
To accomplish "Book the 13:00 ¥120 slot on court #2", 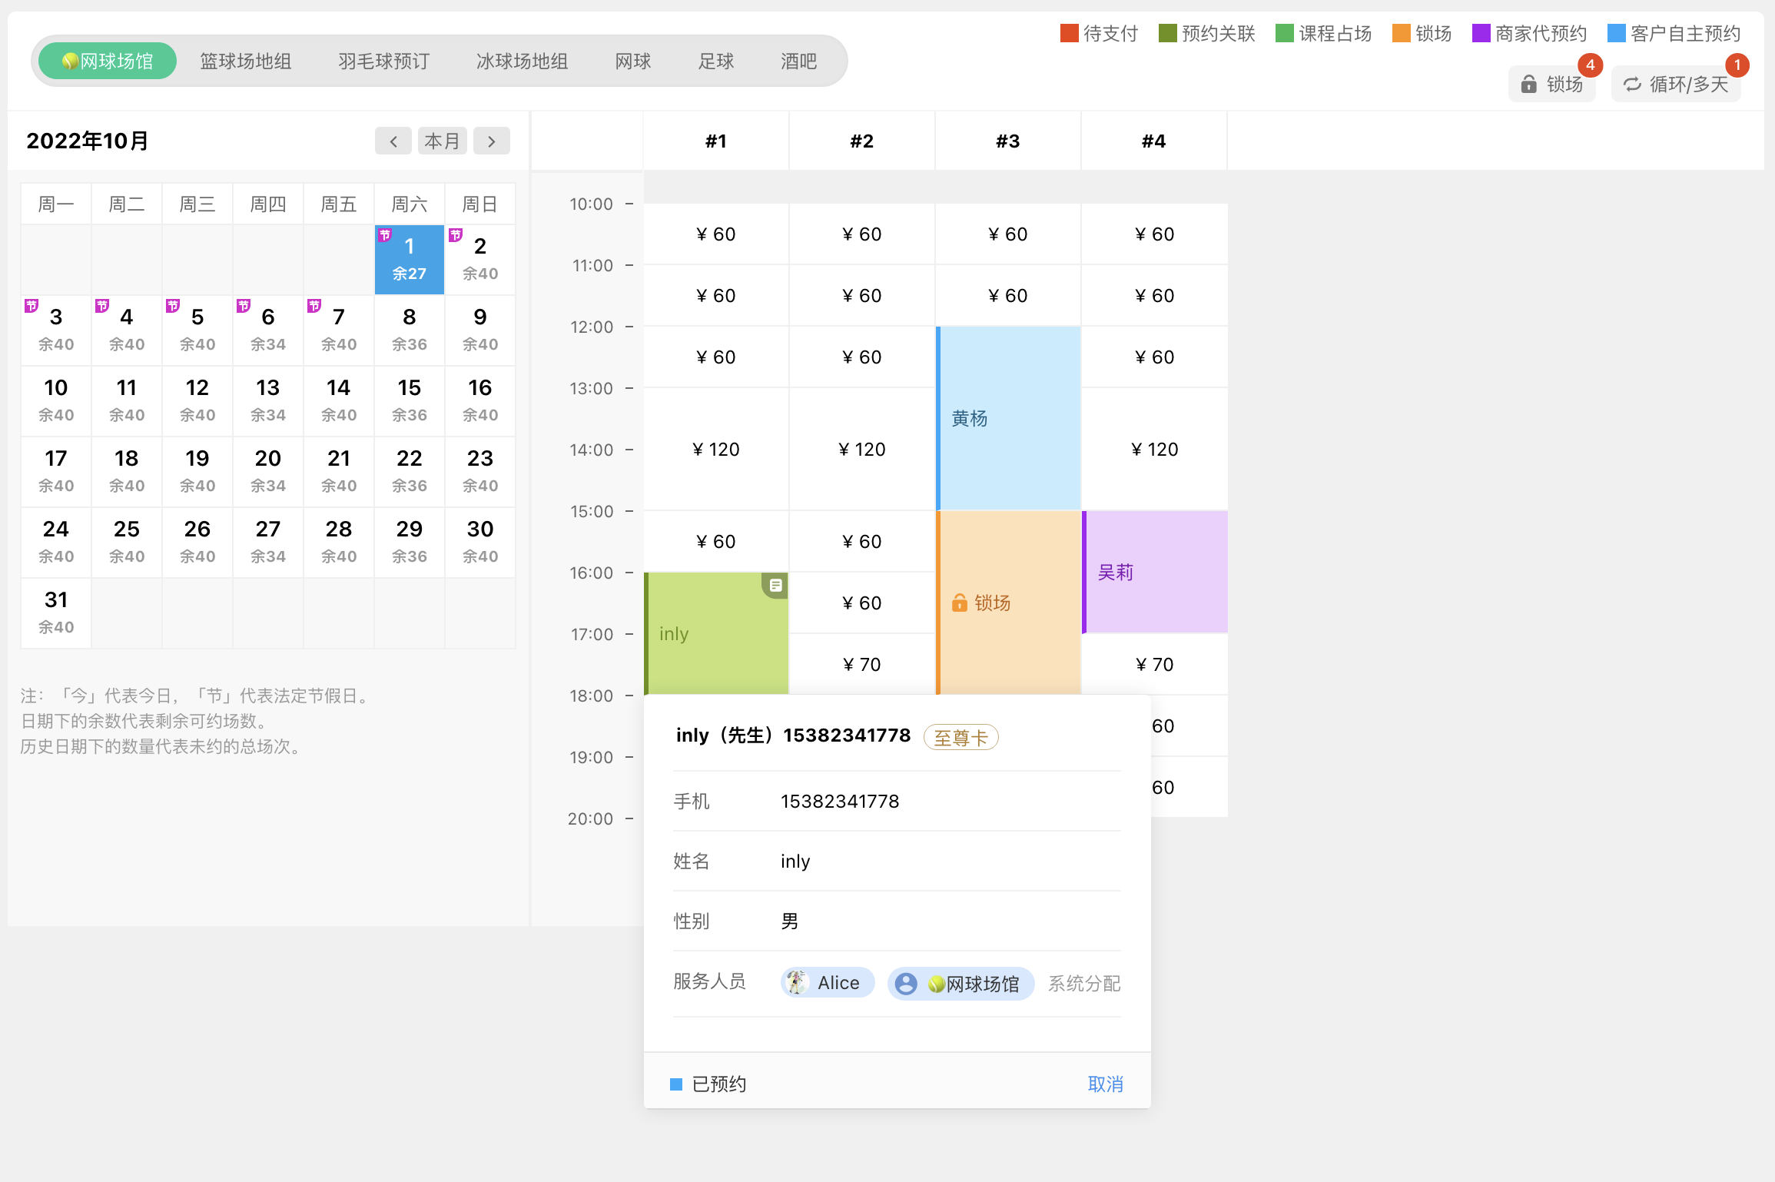I will coord(862,450).
